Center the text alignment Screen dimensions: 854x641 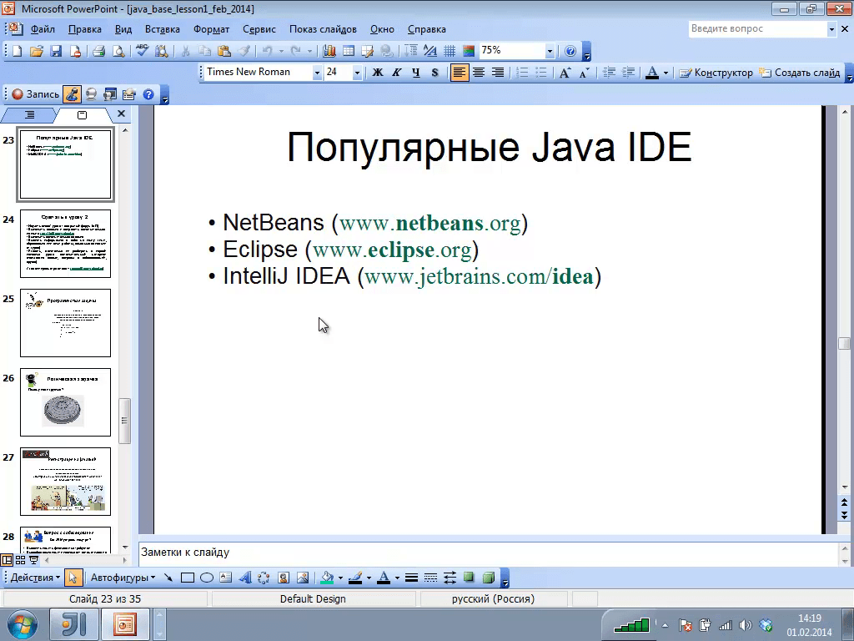(x=479, y=73)
